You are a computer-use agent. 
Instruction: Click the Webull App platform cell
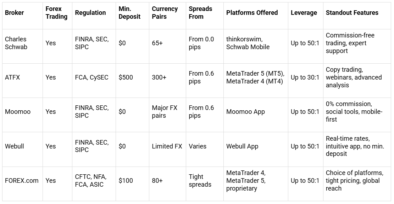coord(242,146)
